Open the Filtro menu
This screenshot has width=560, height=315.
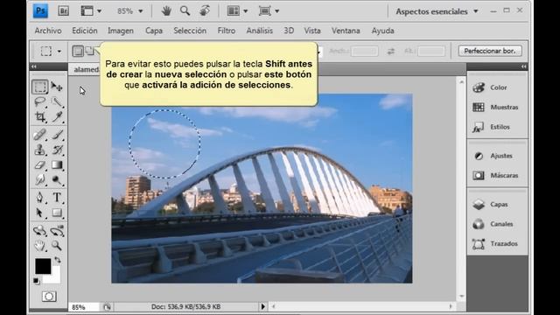pos(227,31)
